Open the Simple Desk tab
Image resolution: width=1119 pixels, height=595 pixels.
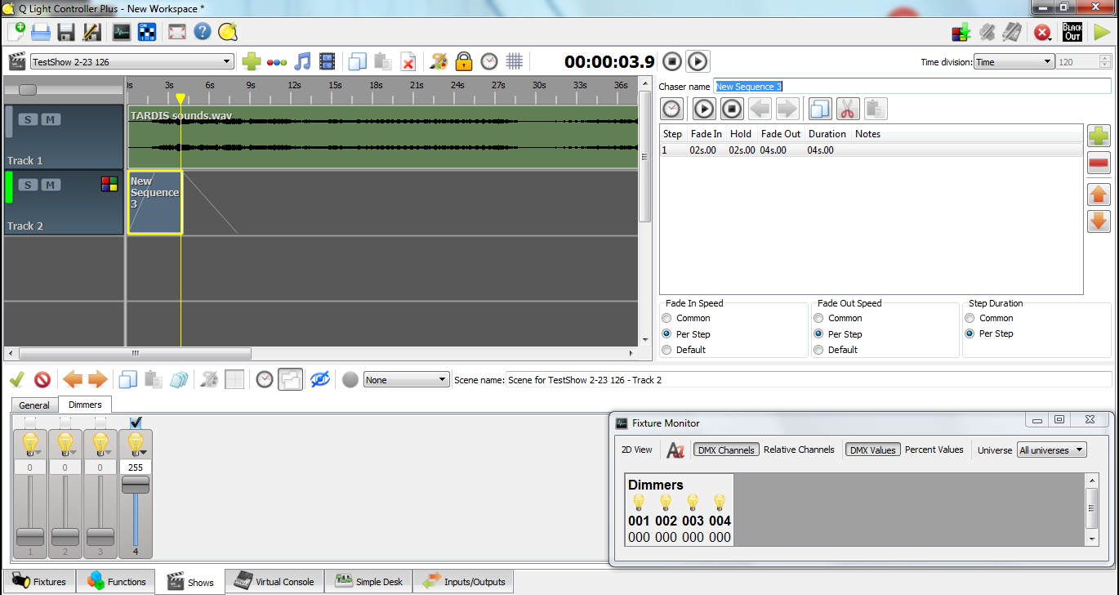point(368,582)
